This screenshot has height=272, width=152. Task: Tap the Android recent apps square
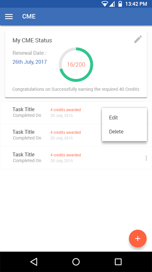(x=118, y=262)
